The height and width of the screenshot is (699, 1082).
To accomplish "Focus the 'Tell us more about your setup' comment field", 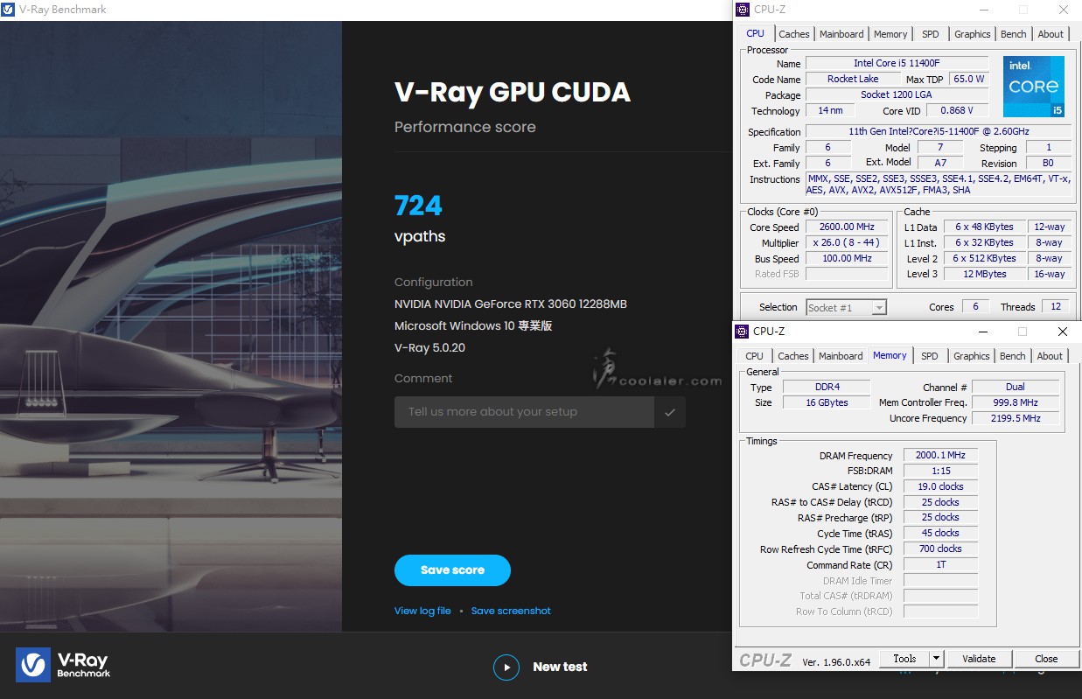I will pyautogui.click(x=524, y=412).
